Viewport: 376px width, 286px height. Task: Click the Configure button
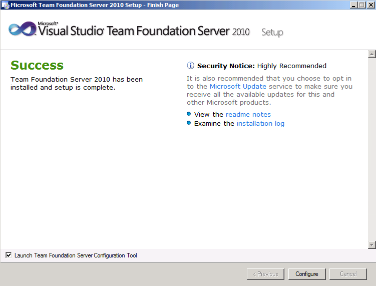(307, 274)
